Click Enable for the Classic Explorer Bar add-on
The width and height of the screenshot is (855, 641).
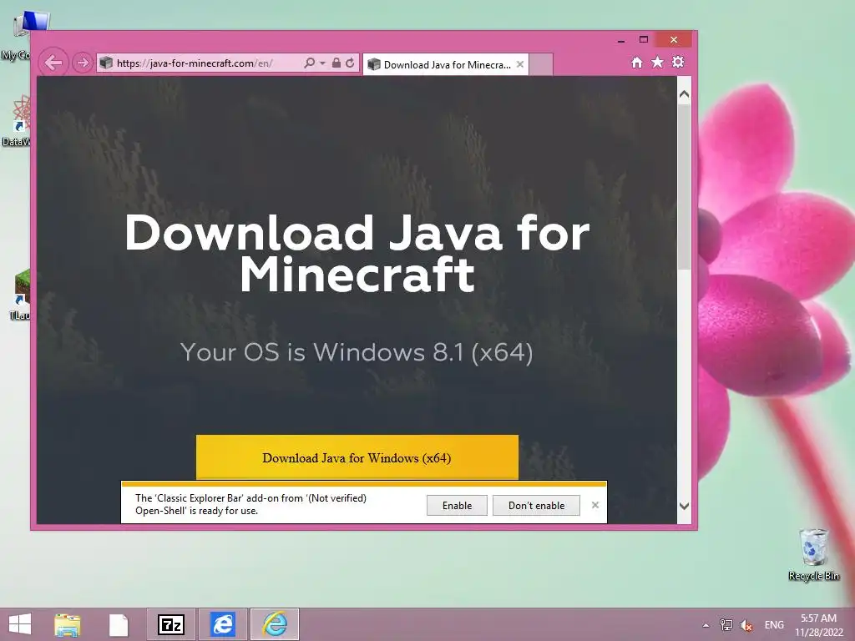pos(457,505)
